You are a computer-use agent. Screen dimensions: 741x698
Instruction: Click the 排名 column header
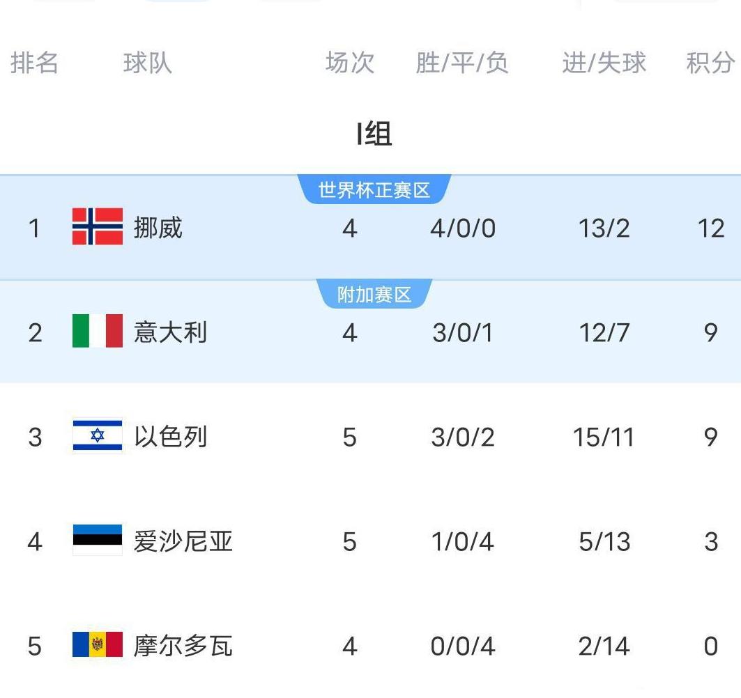point(34,63)
